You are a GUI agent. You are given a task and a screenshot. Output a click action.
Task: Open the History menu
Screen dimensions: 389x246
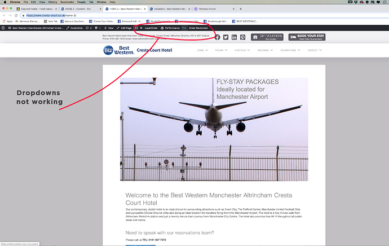(x=52, y=2)
